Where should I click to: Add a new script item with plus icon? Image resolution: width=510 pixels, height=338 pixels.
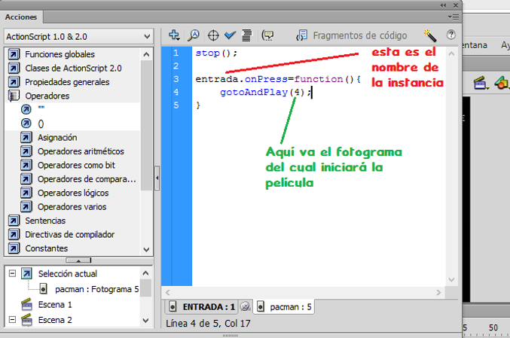tap(174, 35)
